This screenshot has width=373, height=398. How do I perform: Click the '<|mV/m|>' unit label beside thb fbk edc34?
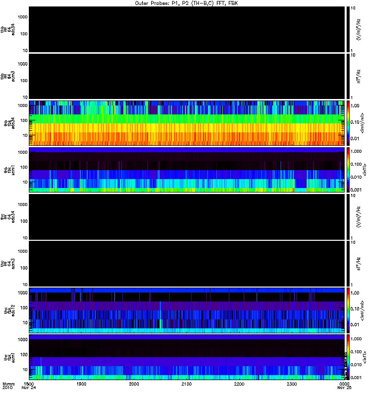tap(362, 123)
